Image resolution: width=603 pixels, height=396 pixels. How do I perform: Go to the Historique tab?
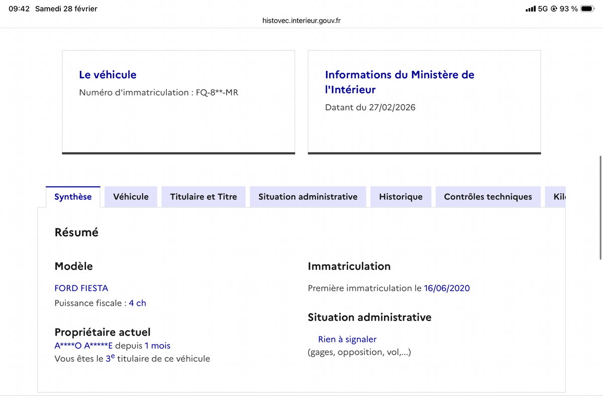pyautogui.click(x=400, y=196)
